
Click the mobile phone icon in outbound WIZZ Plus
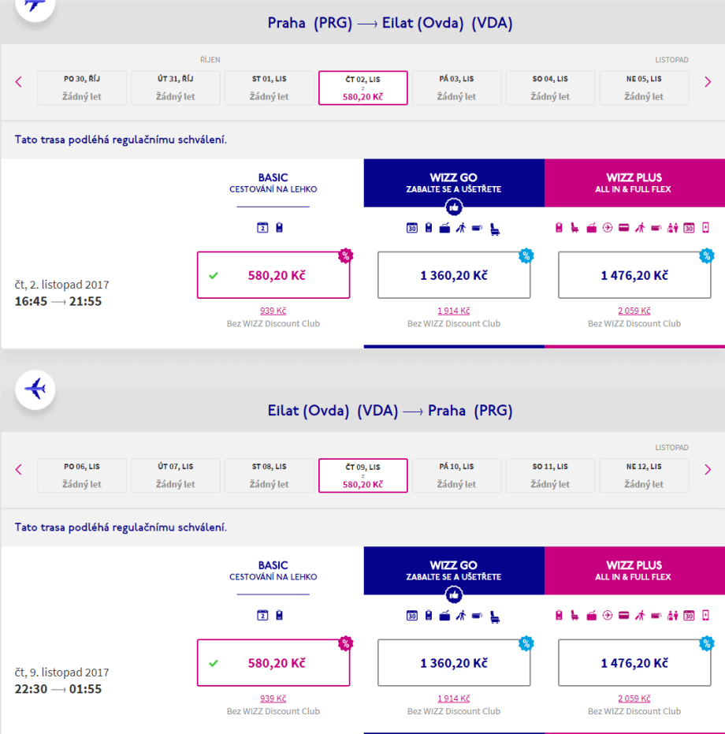(706, 228)
